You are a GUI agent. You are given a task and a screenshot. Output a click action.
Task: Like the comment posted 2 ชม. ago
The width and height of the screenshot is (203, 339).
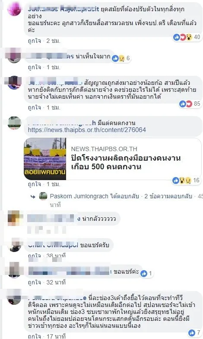(x=34, y=41)
